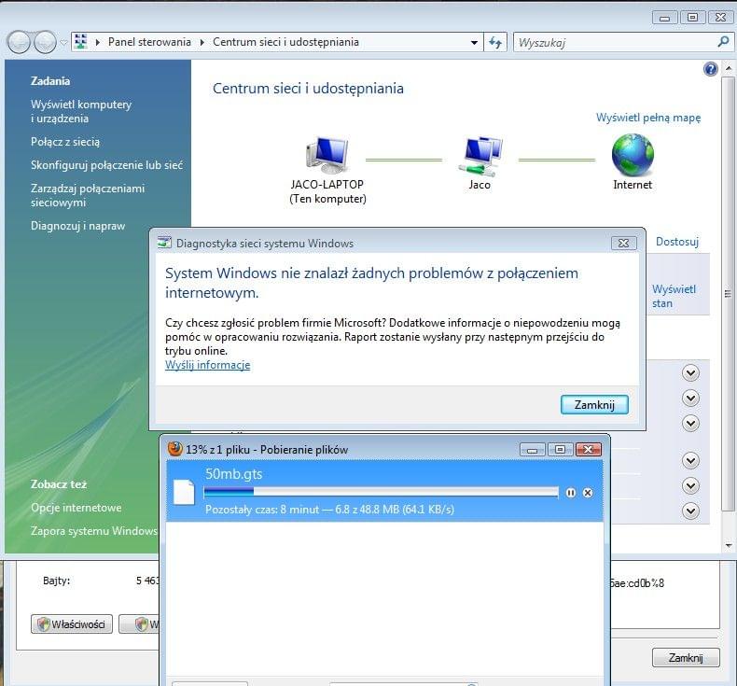This screenshot has width=737, height=686.
Task: Click the vertical scrollbar thumb
Action: (x=728, y=294)
